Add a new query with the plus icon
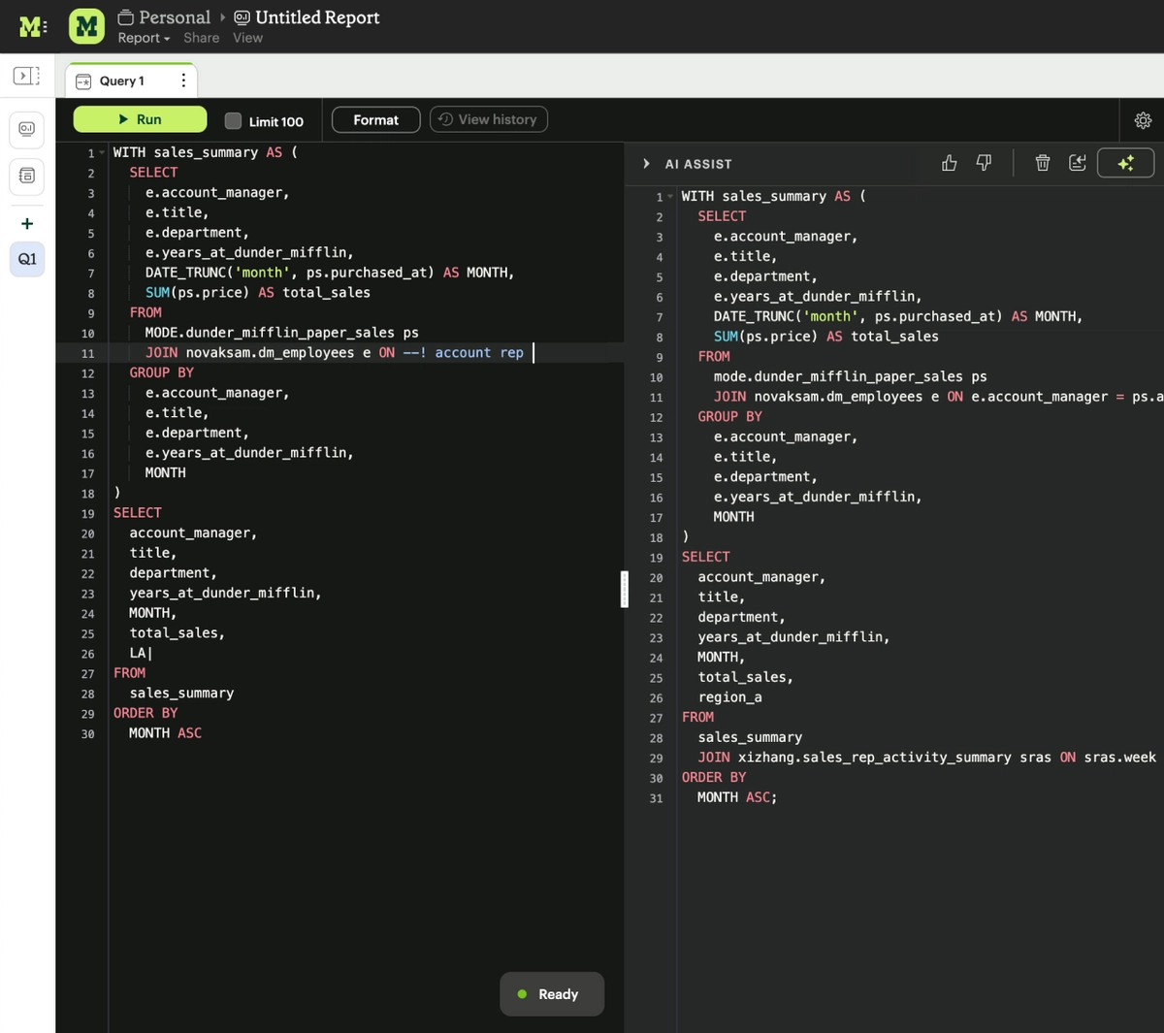This screenshot has height=1033, width=1164. (26, 222)
